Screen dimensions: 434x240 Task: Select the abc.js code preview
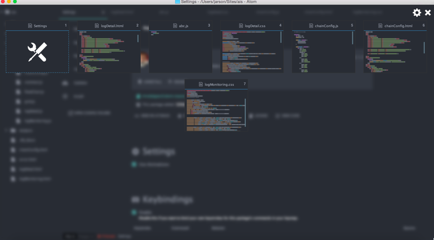pyautogui.click(x=181, y=52)
